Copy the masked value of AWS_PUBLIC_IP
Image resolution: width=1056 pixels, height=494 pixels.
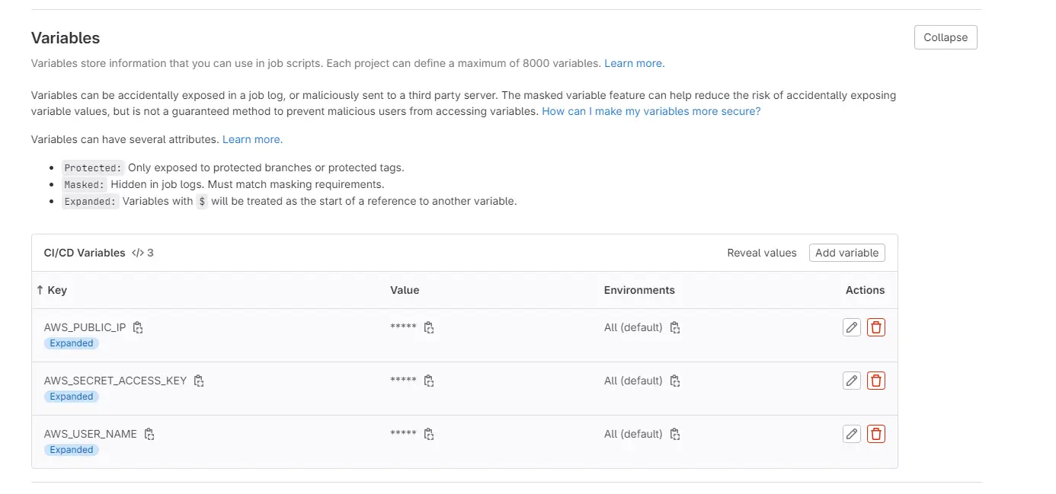pyautogui.click(x=429, y=327)
